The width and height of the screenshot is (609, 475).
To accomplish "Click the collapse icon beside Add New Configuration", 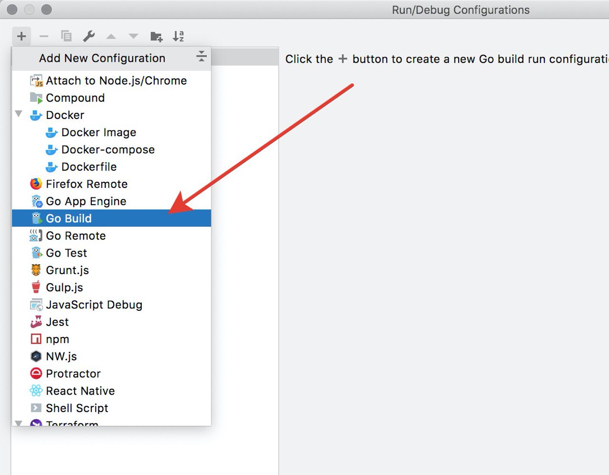I will click(x=201, y=57).
